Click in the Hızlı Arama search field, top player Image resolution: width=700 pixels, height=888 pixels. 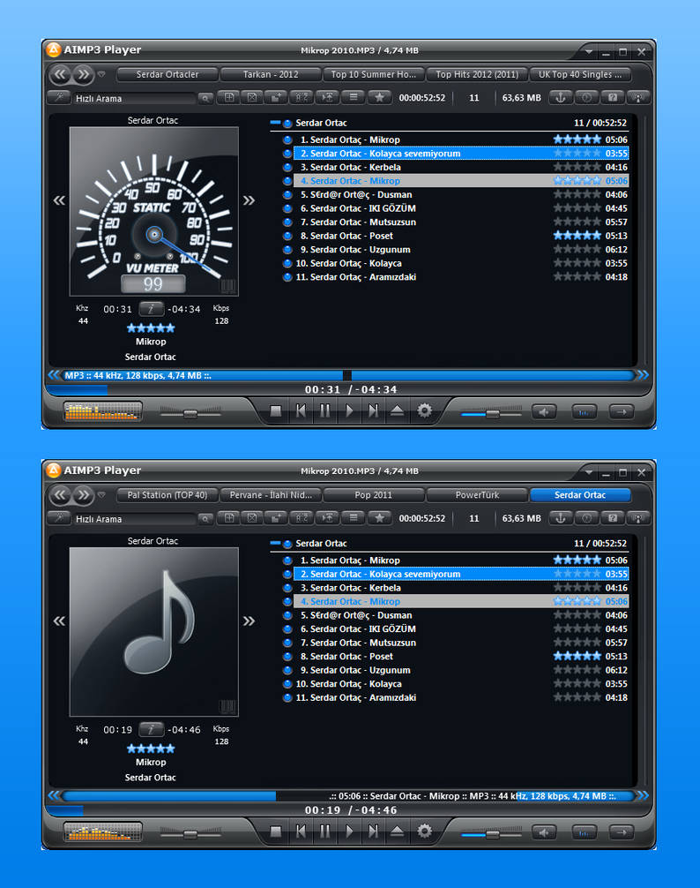pyautogui.click(x=135, y=99)
